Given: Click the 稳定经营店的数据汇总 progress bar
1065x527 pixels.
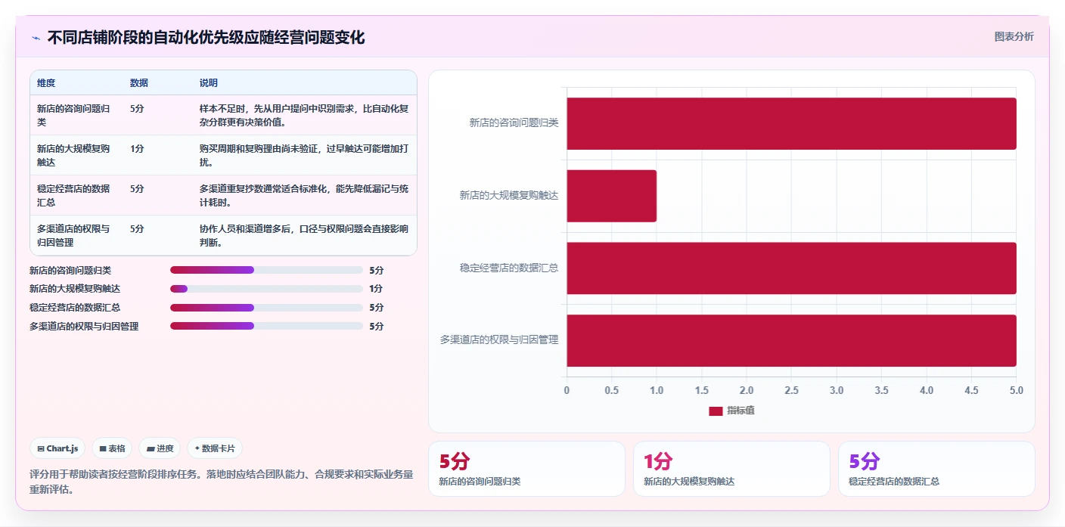Looking at the screenshot, I should click(x=266, y=308).
